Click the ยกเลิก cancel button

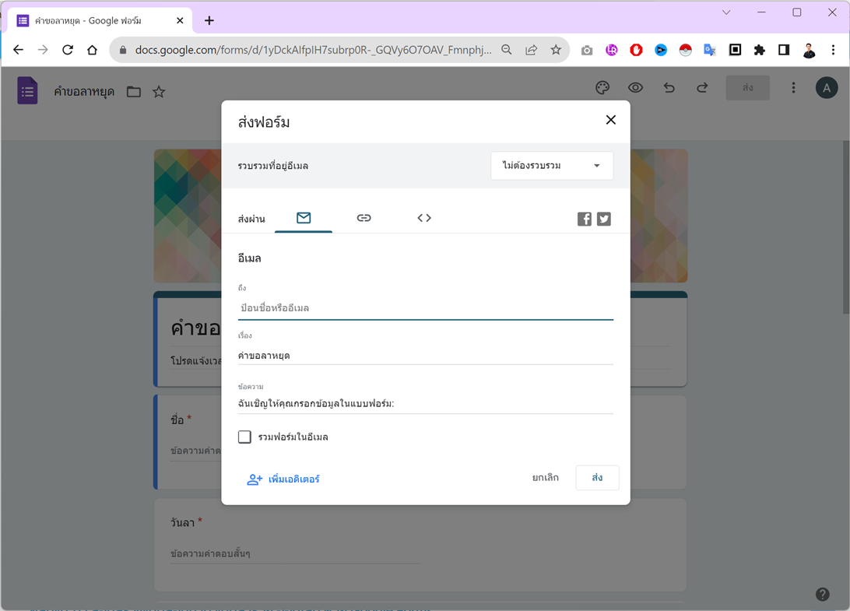pyautogui.click(x=546, y=477)
